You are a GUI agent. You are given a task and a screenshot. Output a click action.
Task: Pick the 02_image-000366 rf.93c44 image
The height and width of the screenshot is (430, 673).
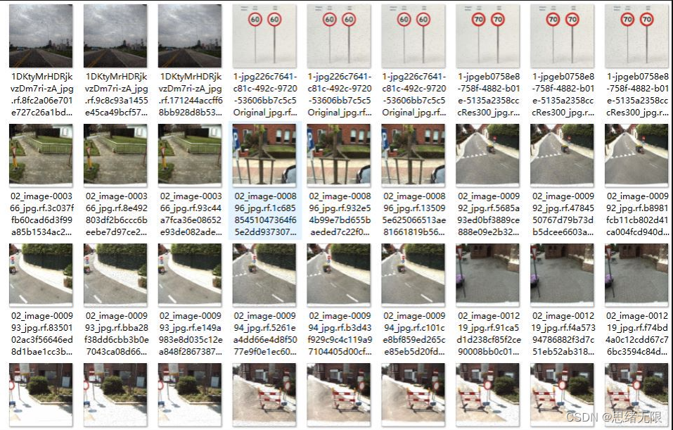click(190, 156)
